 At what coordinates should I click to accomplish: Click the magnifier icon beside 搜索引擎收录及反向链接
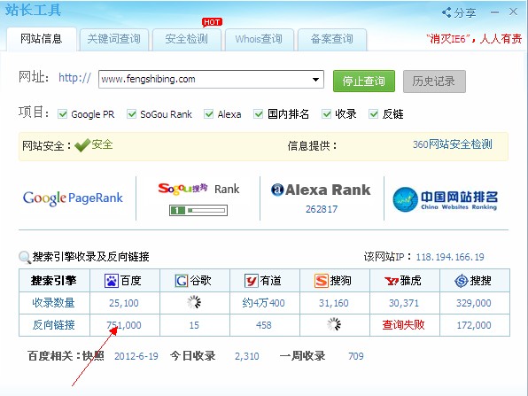click(25, 257)
